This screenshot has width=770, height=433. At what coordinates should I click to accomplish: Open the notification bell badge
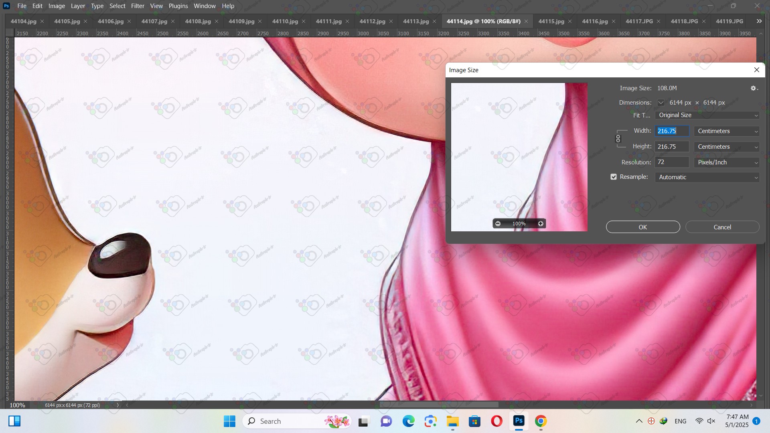756,421
